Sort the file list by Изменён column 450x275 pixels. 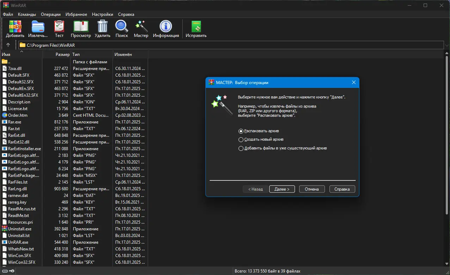click(x=130, y=55)
